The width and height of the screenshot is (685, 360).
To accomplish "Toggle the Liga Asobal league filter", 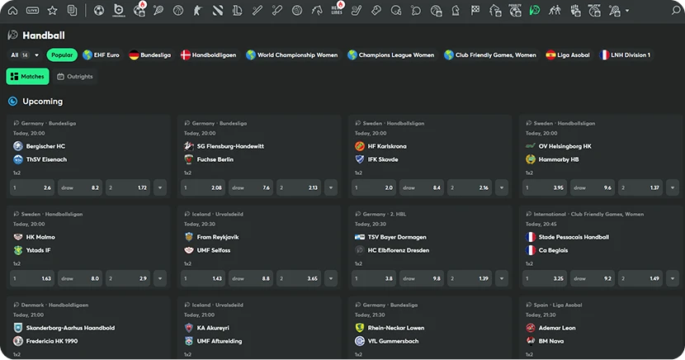I will click(x=568, y=55).
